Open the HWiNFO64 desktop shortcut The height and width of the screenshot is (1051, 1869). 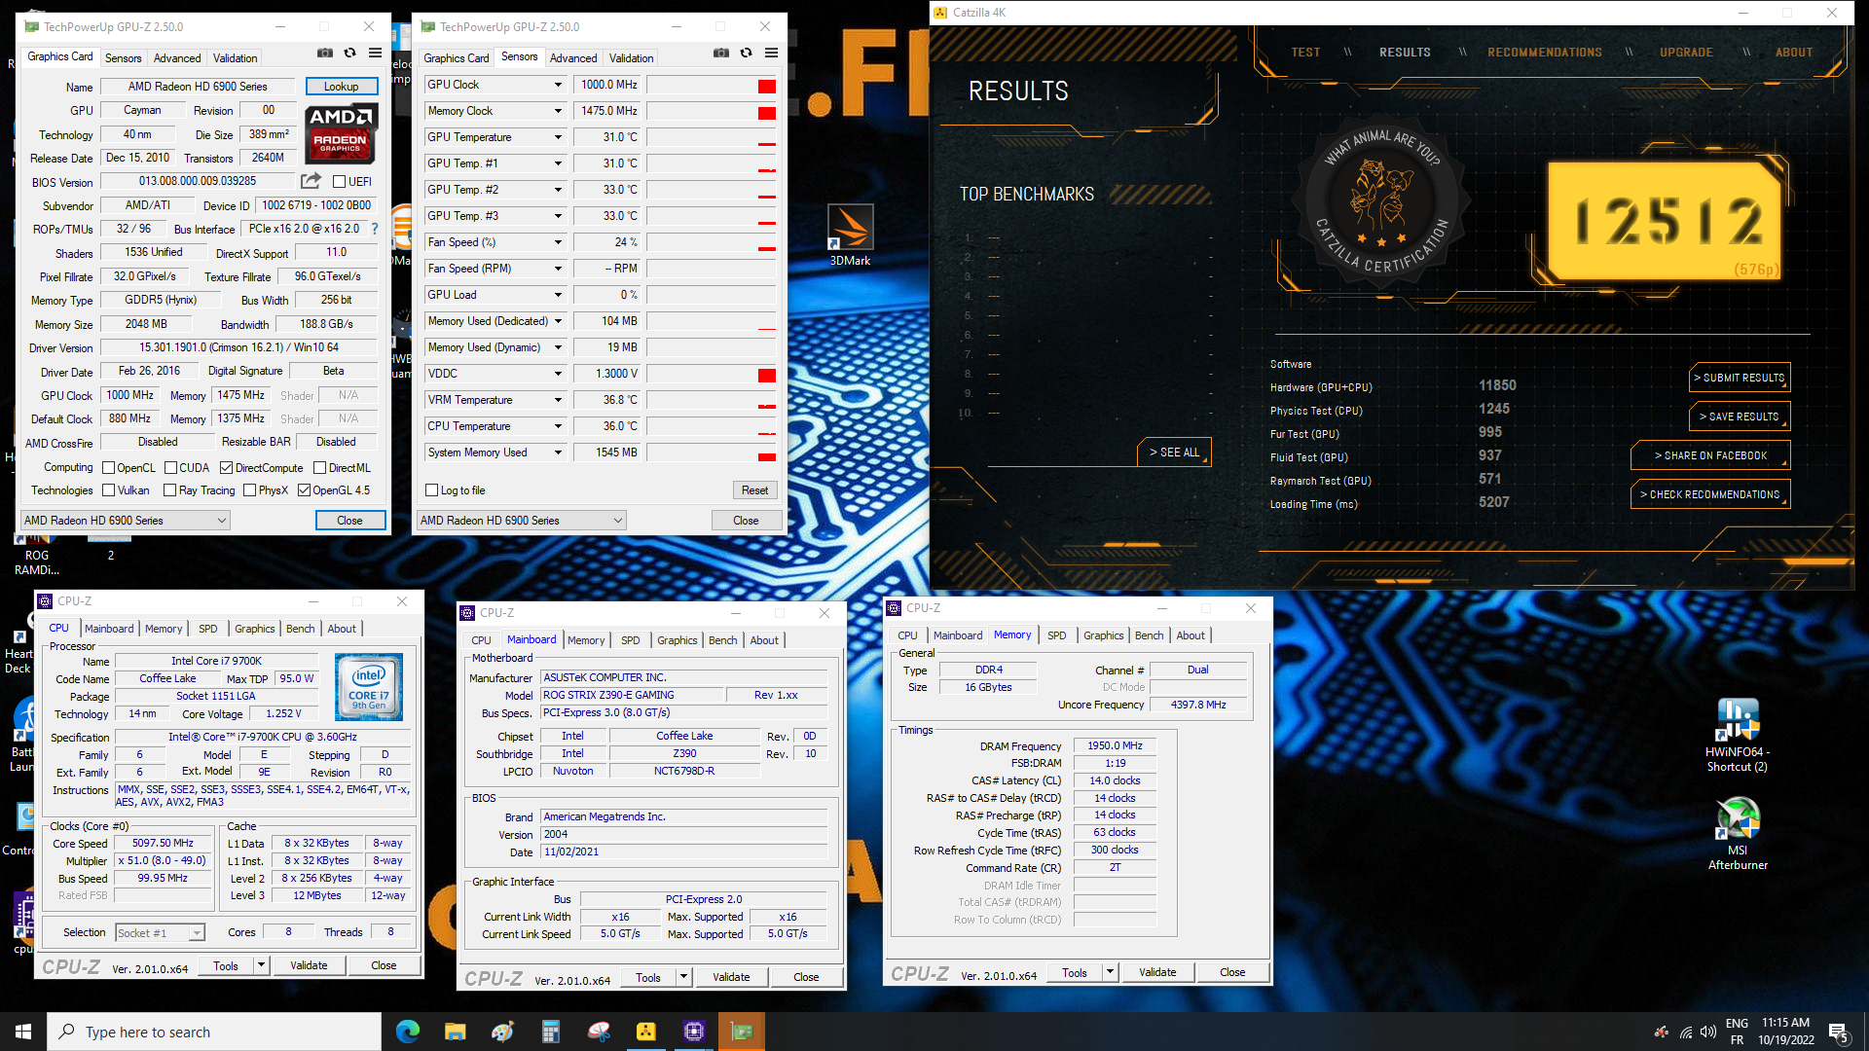pos(1738,735)
